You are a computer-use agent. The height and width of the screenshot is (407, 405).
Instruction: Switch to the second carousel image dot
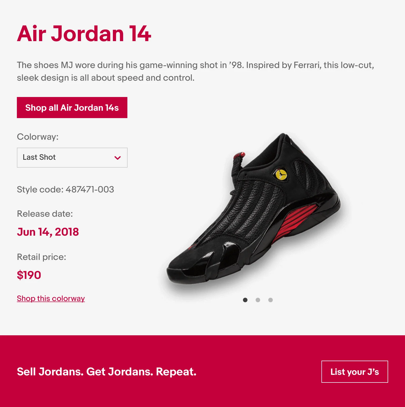click(258, 300)
